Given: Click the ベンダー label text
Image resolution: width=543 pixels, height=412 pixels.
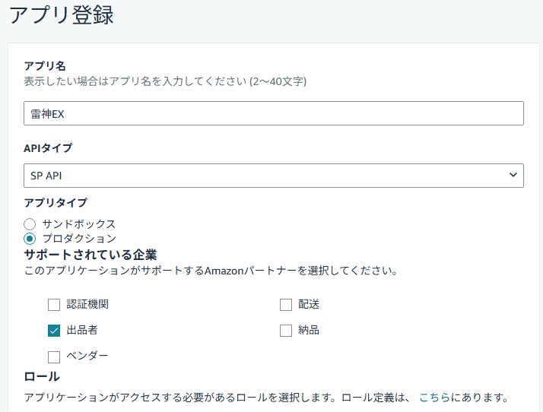Looking at the screenshot, I should click(x=87, y=356).
